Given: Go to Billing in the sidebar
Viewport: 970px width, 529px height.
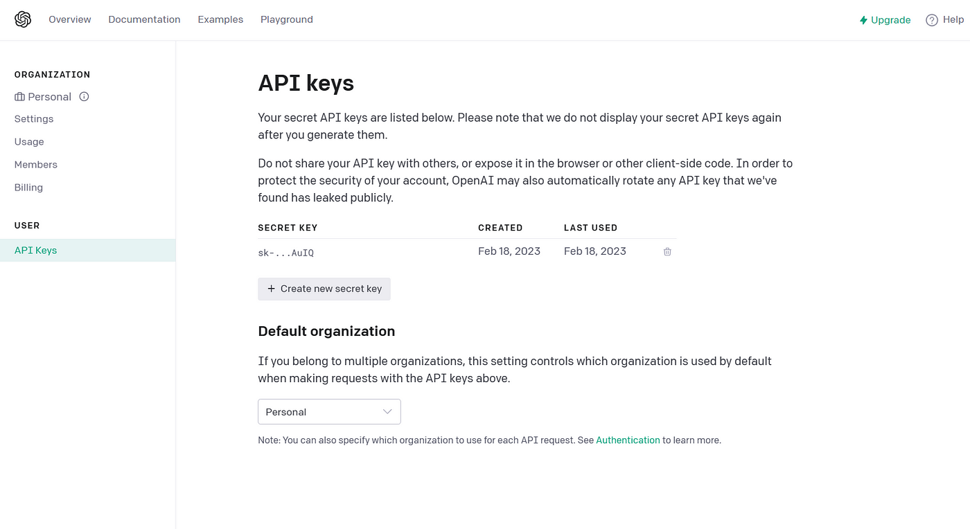Looking at the screenshot, I should pyautogui.click(x=28, y=188).
